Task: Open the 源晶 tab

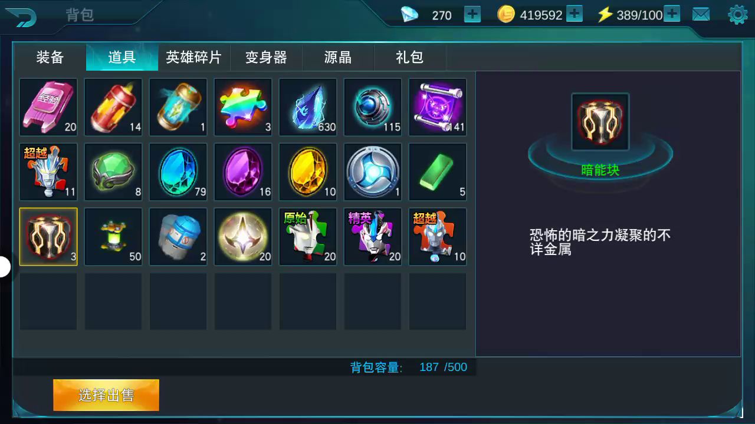Action: (338, 57)
